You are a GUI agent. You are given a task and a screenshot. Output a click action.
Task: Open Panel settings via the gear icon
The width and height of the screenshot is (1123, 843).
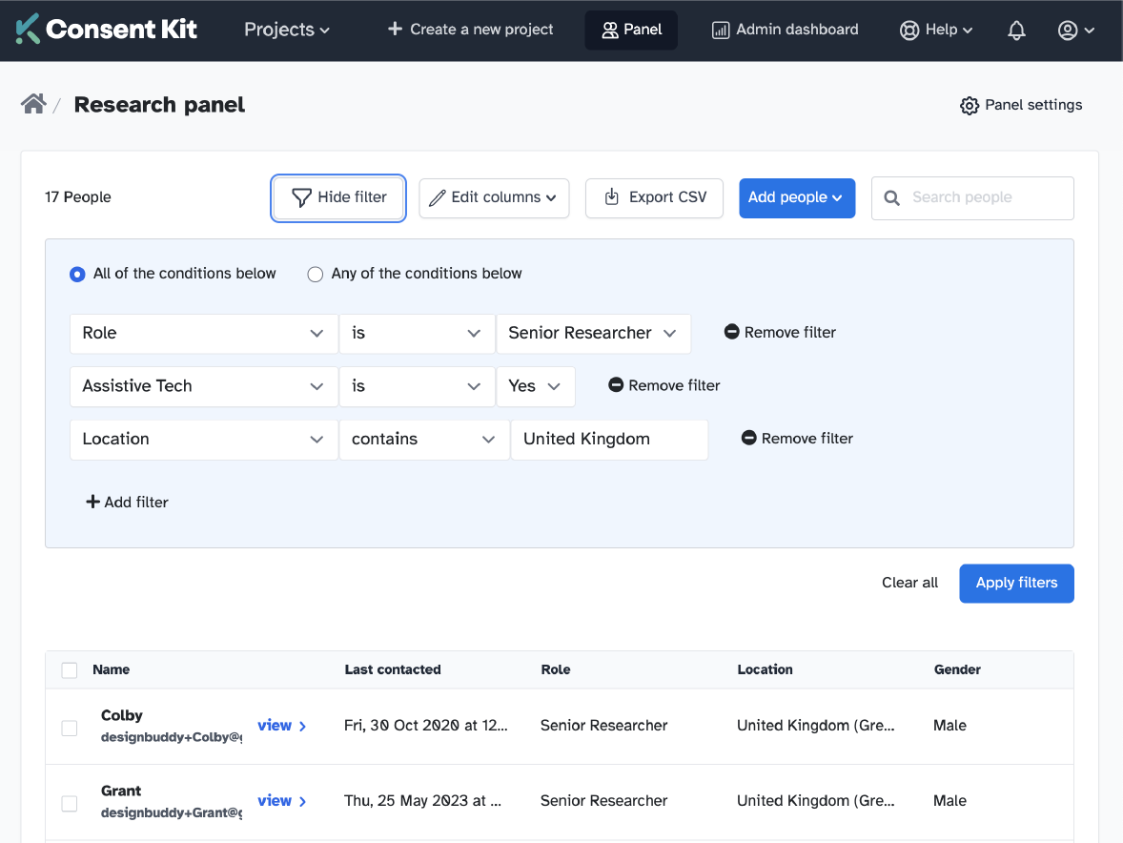click(x=970, y=105)
